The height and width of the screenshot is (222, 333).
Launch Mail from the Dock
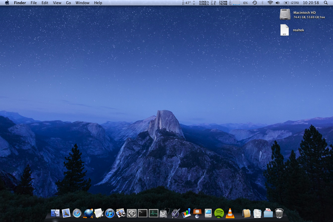pyautogui.click(x=66, y=213)
